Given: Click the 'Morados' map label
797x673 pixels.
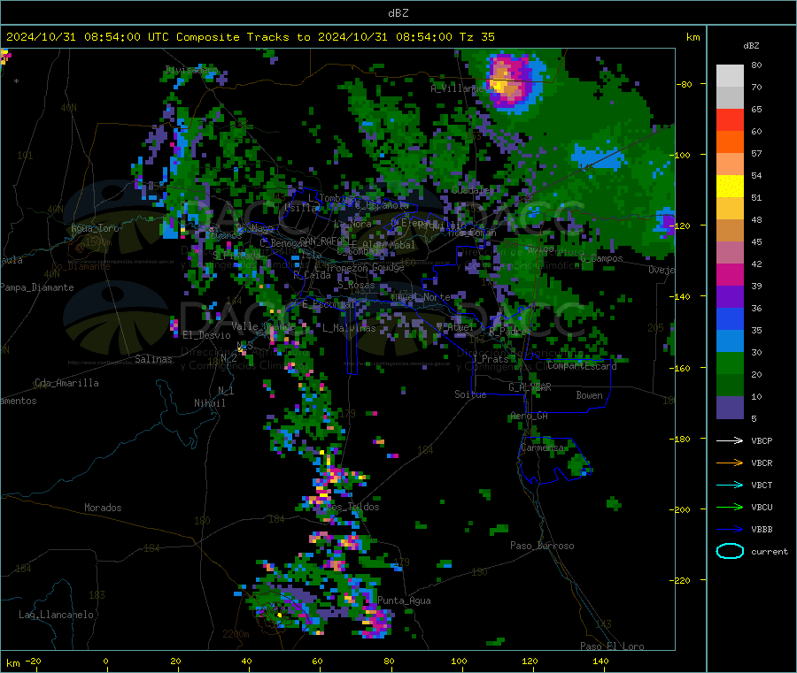Looking at the screenshot, I should click(x=103, y=508).
